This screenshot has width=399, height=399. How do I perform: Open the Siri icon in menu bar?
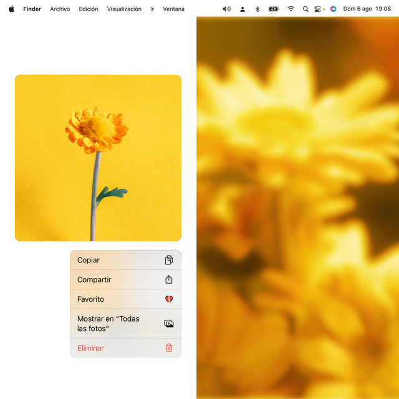point(333,9)
